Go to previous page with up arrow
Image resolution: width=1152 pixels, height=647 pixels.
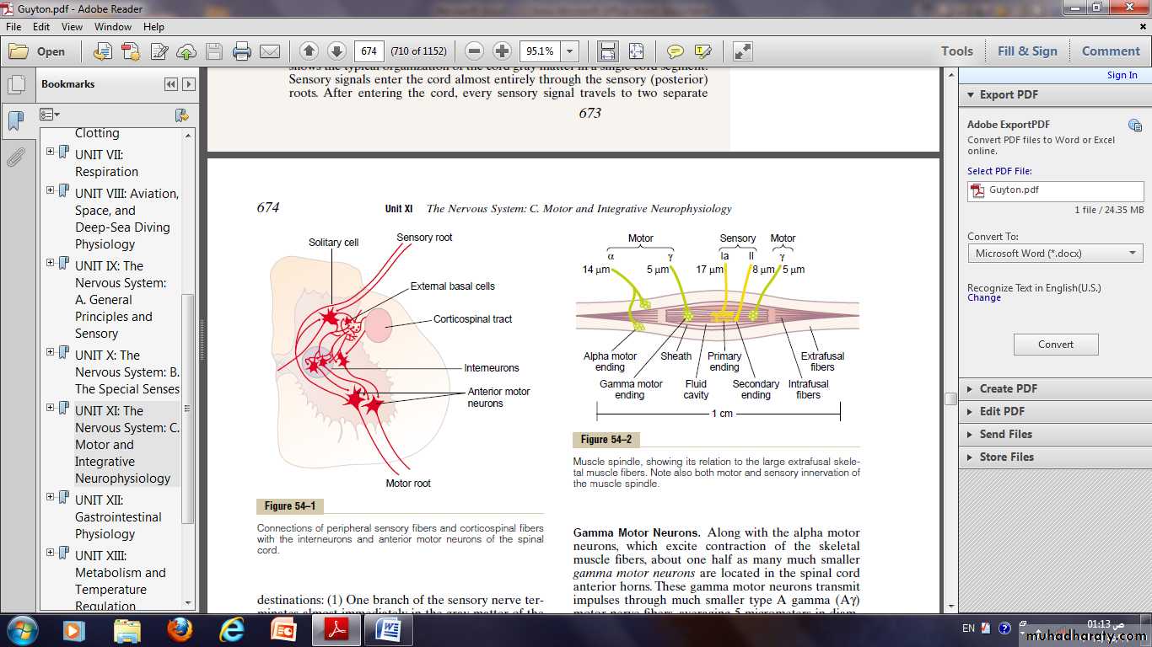(309, 51)
